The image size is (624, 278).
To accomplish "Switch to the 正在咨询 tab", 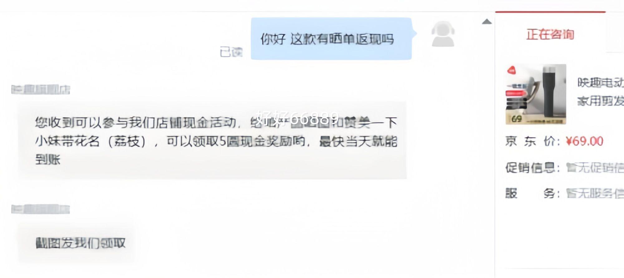I will click(x=550, y=34).
